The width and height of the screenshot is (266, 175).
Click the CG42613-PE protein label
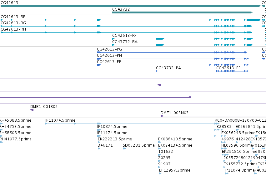pyautogui.click(x=109, y=62)
